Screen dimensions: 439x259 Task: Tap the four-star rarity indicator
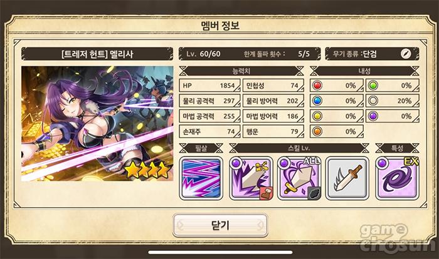(147, 170)
